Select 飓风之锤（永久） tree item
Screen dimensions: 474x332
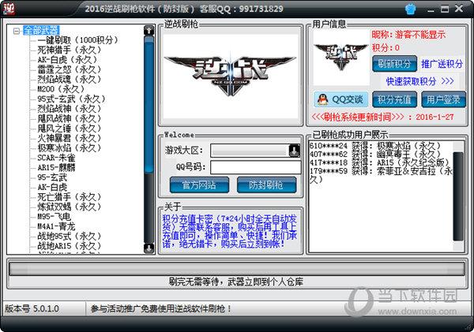tap(70, 129)
